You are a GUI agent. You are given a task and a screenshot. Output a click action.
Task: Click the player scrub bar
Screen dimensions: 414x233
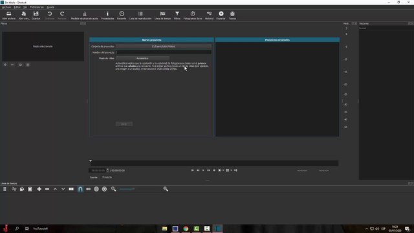click(214, 163)
